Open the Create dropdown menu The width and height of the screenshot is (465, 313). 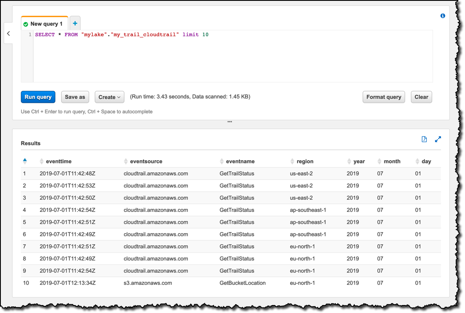click(x=110, y=97)
